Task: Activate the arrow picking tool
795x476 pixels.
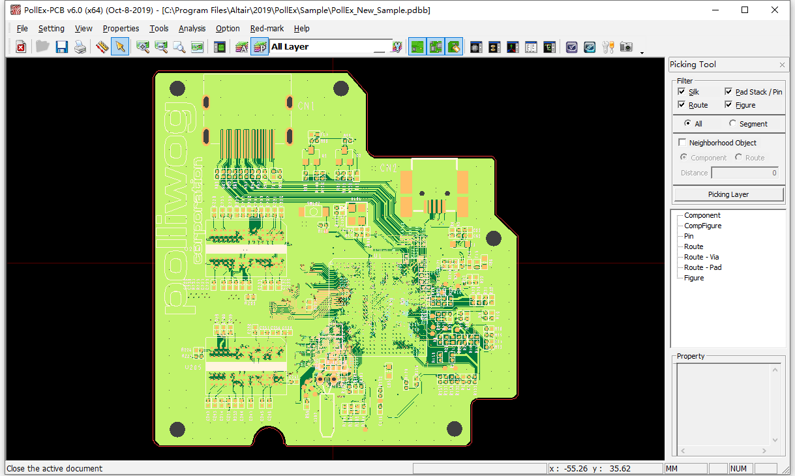Action: point(120,47)
